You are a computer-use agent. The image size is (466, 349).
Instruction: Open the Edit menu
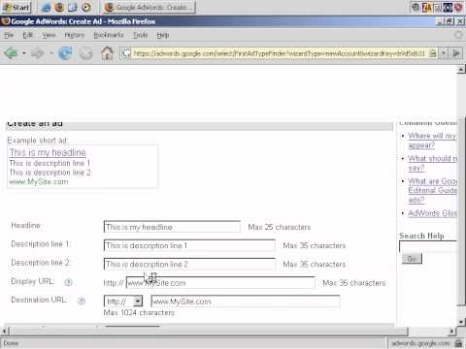[28, 35]
